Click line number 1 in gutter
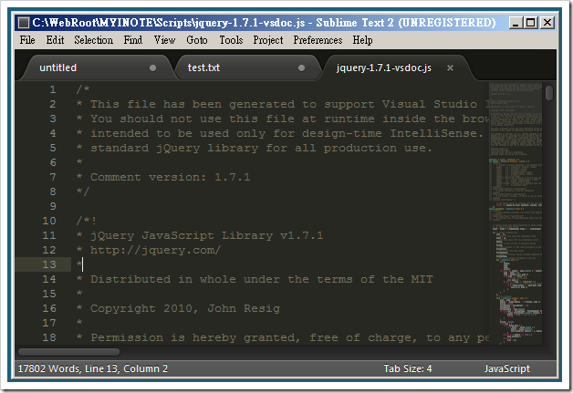 [x=53, y=89]
